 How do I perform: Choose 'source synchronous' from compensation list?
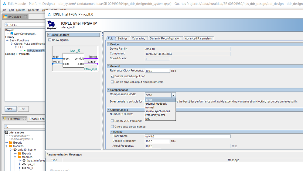pos(158,111)
